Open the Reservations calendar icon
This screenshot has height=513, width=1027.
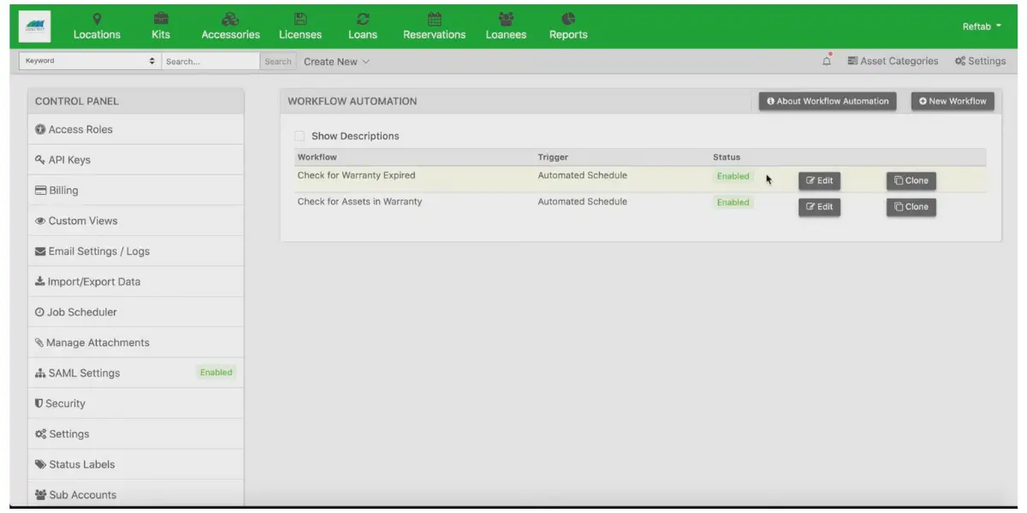(435, 18)
